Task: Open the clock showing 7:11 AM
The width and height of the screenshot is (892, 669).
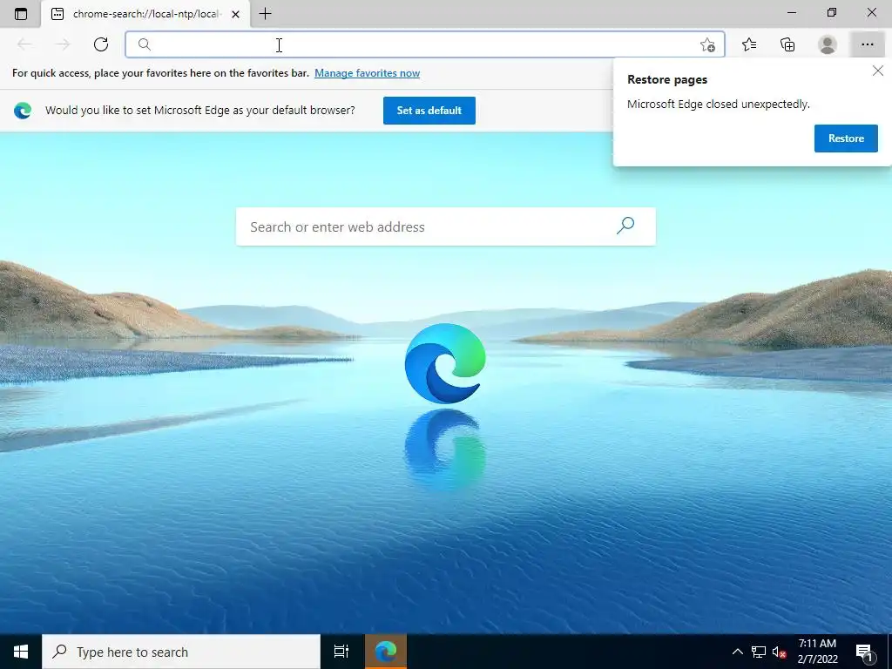Action: (817, 652)
